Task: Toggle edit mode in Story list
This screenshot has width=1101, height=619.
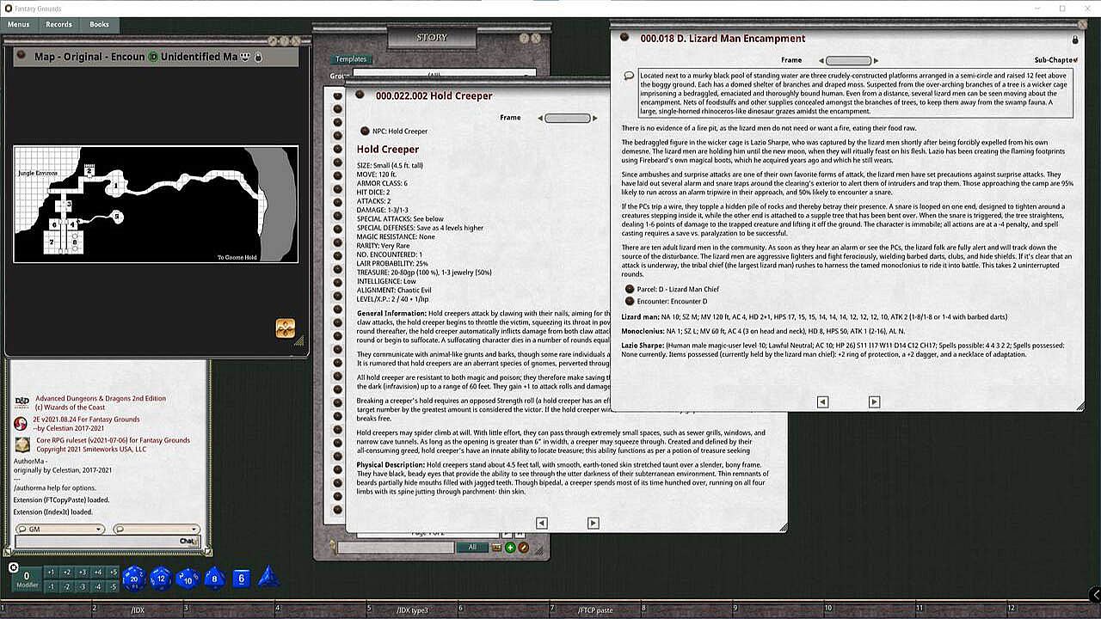Action: [523, 548]
